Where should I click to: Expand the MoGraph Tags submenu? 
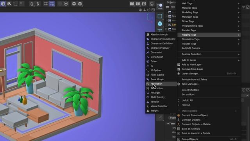coord(209,17)
